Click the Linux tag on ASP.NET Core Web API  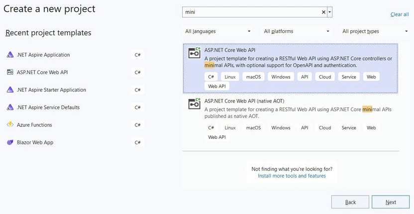click(x=230, y=77)
